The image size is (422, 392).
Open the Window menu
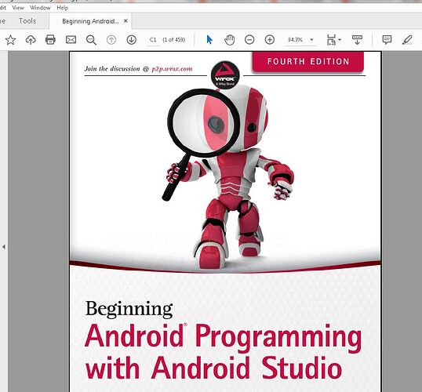click(x=40, y=8)
